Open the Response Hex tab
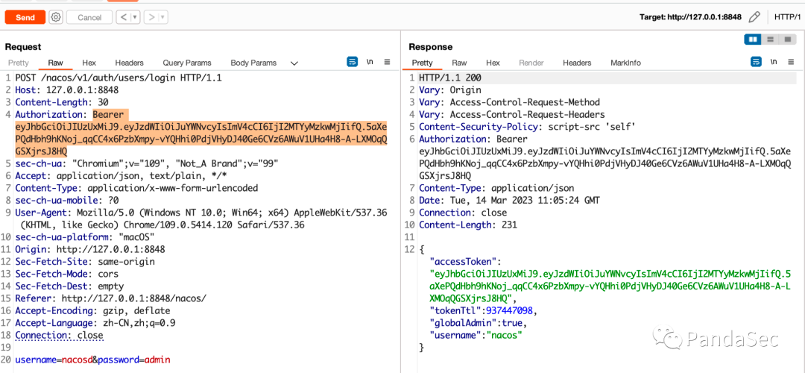Screen dimensions: 805x373 [493, 63]
